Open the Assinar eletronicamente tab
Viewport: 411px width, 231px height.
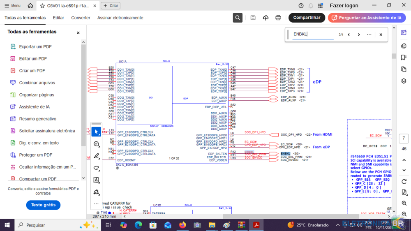click(x=120, y=18)
